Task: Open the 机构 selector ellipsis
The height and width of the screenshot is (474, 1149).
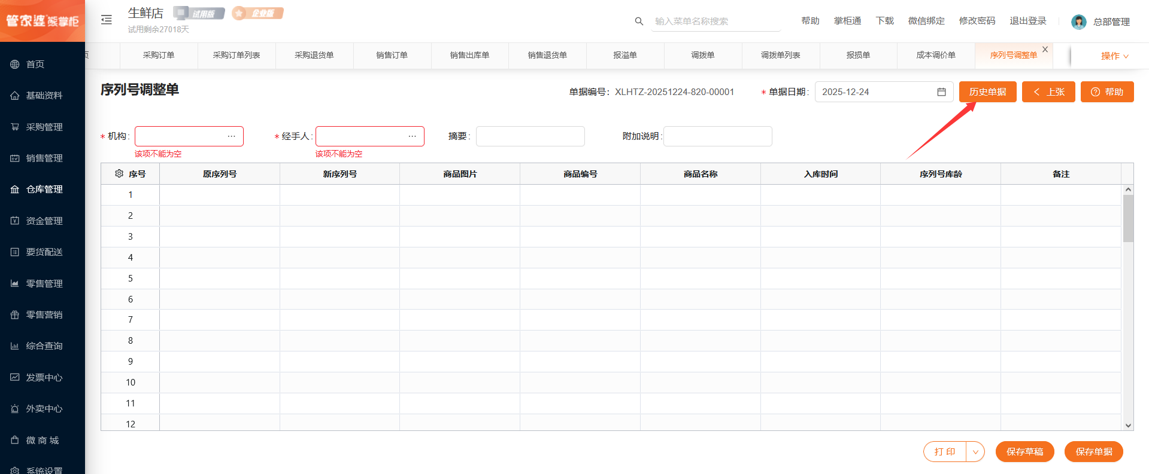Action: click(232, 136)
